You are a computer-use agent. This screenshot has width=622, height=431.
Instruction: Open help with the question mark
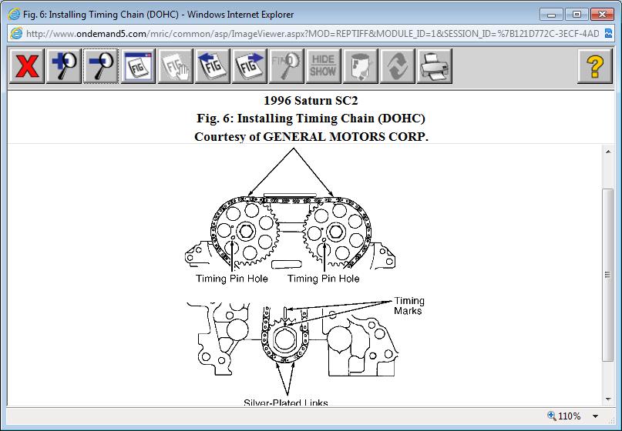(x=594, y=66)
